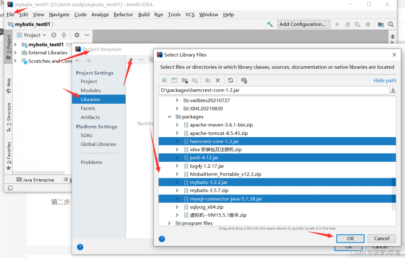Expand the External Libraries node
Screen dimensions: 405x258
(x=15, y=53)
